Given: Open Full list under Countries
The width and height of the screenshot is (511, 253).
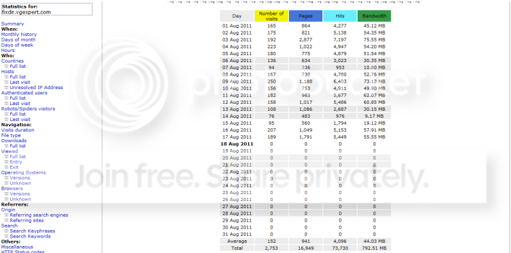Looking at the screenshot, I should pos(18,66).
